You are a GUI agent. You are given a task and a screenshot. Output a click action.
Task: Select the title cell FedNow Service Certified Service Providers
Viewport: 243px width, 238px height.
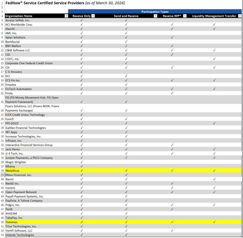(65, 3)
